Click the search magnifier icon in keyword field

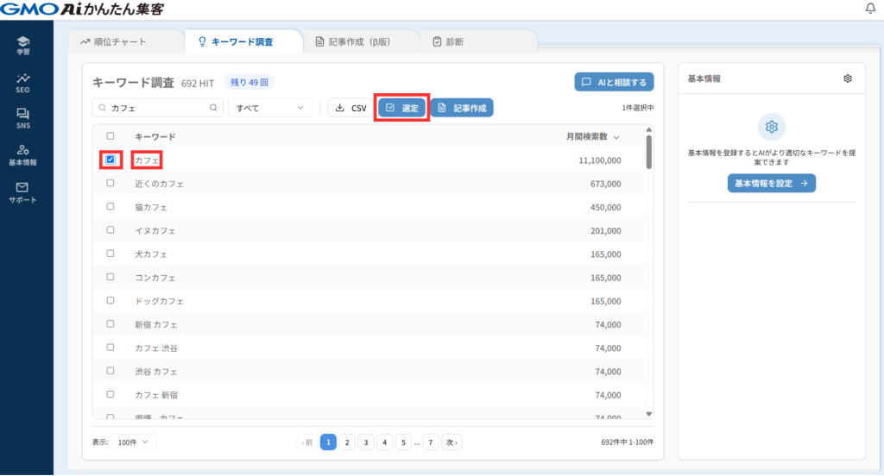[214, 109]
